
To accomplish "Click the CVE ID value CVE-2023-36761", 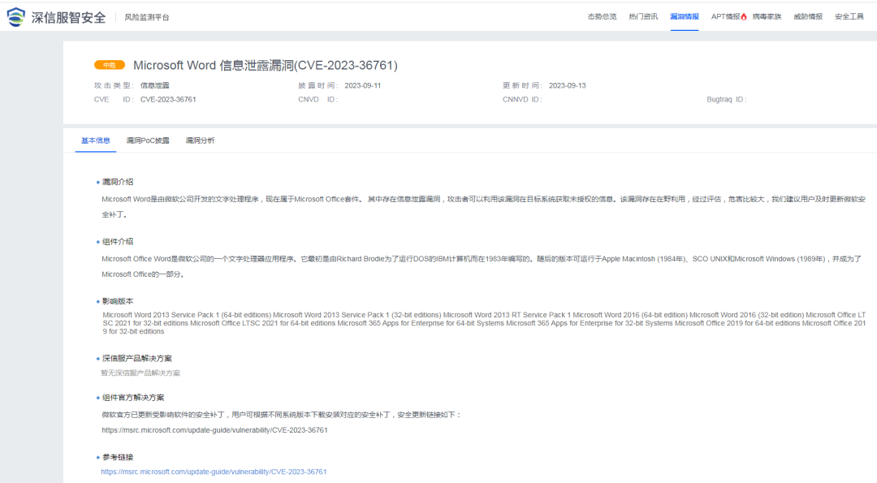I will 168,100.
